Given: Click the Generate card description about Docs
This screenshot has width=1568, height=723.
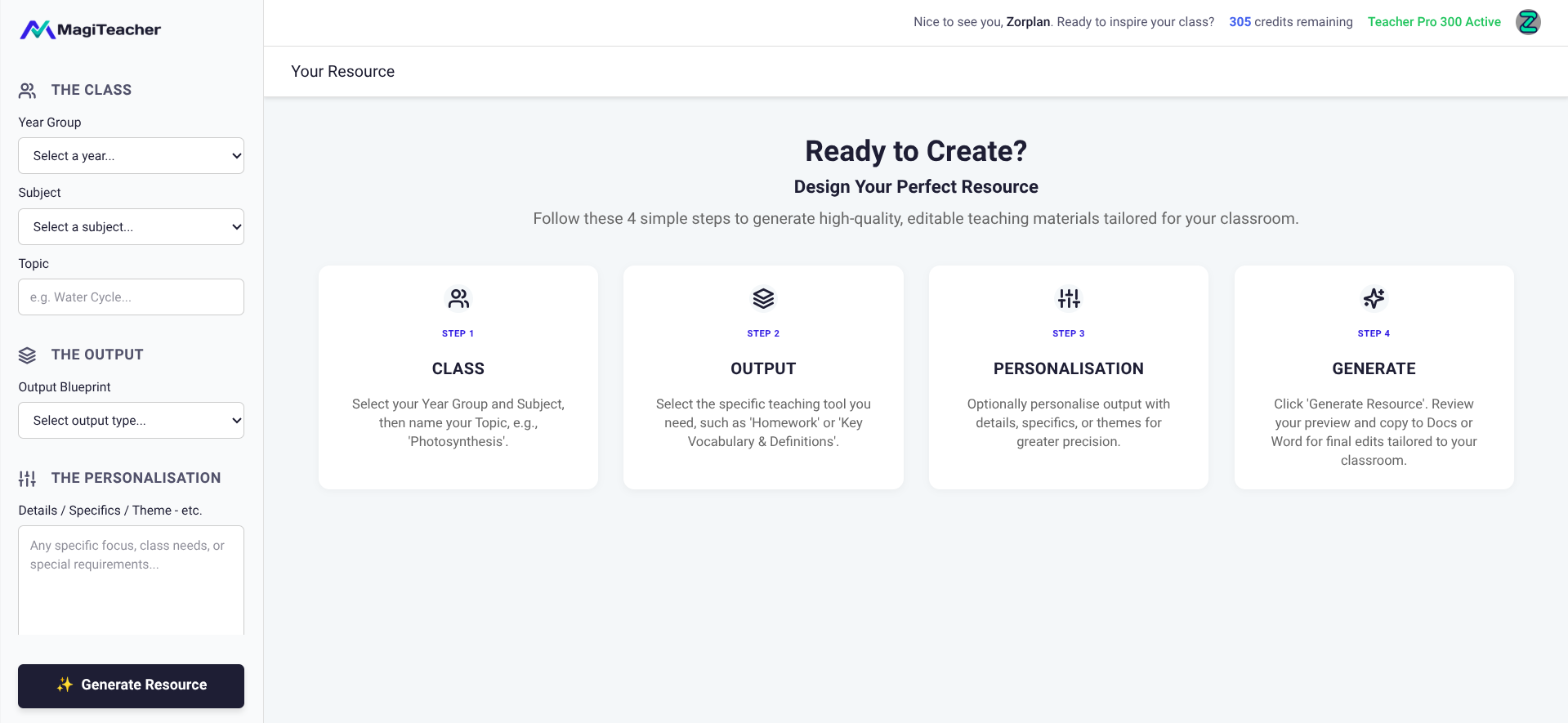Looking at the screenshot, I should tap(1374, 432).
